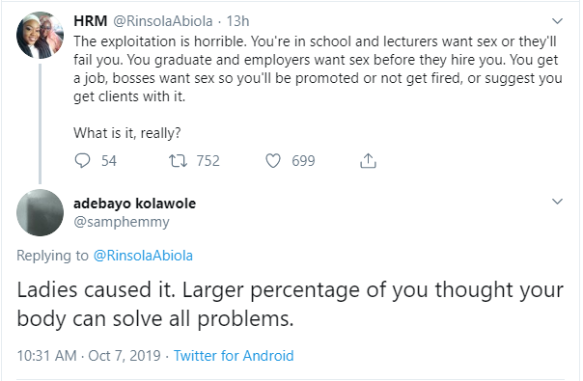Screen dimensions: 583x381
Task: View the 699 likes count
Action: (303, 161)
